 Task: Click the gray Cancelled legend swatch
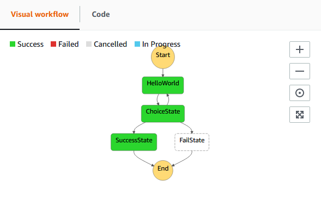click(x=89, y=44)
